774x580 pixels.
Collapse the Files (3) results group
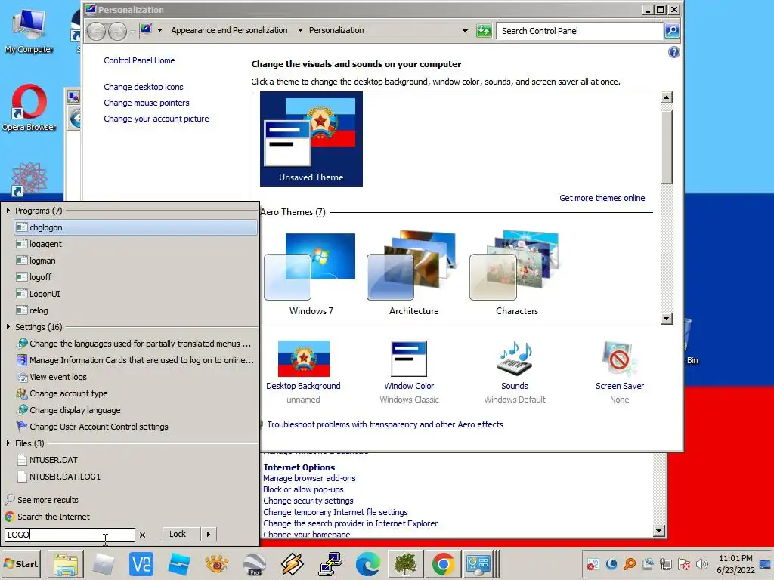pyautogui.click(x=8, y=443)
